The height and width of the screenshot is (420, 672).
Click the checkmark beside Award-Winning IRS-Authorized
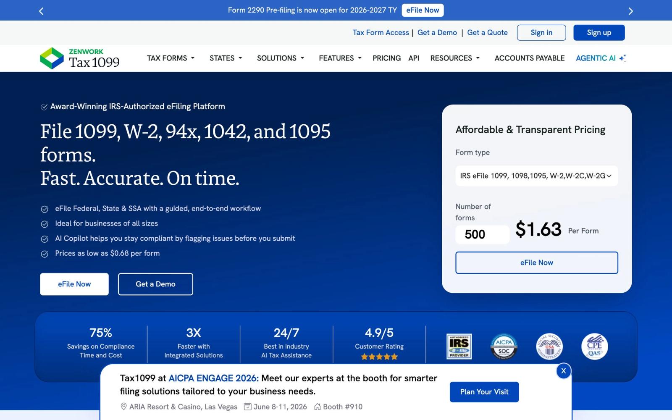(44, 107)
